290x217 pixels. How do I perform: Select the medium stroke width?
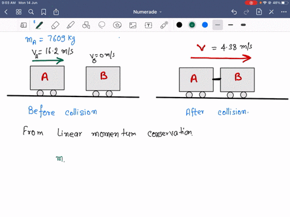231,25
